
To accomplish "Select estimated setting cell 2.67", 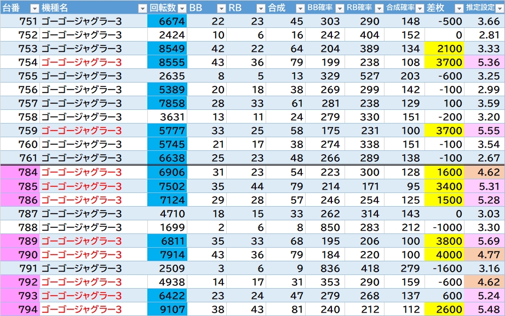I will pos(484,158).
